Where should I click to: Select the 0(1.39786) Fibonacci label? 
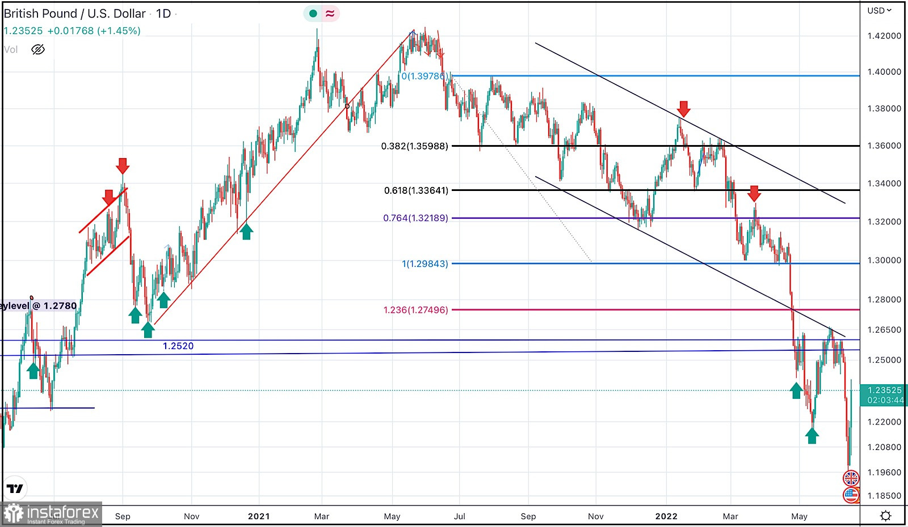click(425, 76)
